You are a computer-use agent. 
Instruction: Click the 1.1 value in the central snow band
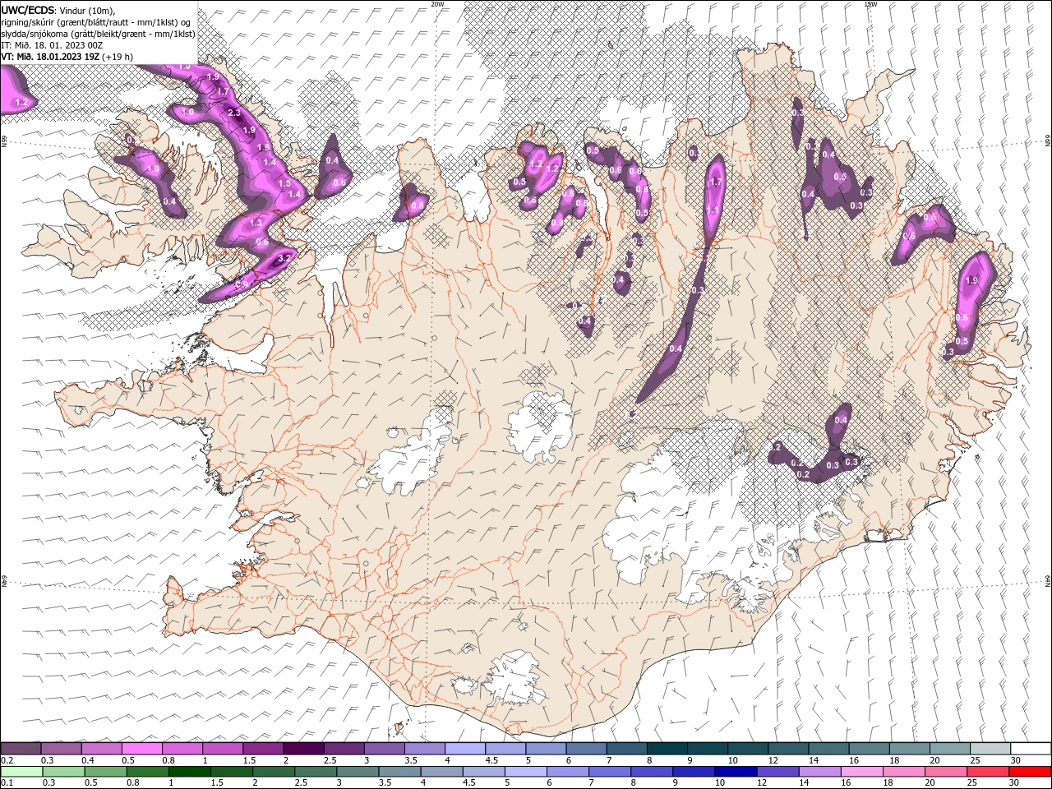pos(713,210)
